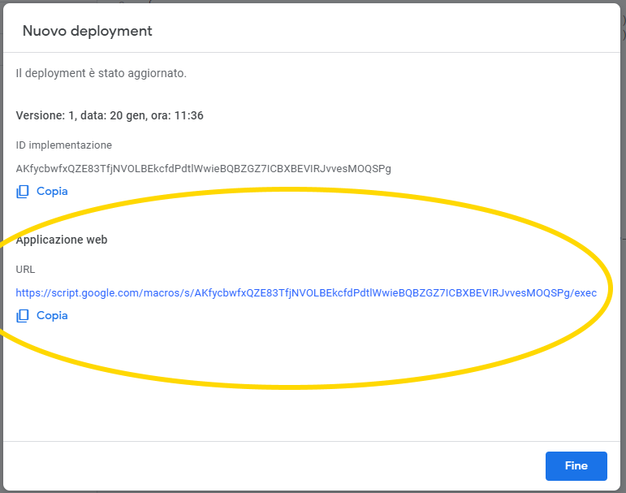626x493 pixels.
Task: Click the 'Versione: 1' text
Action: [42, 115]
